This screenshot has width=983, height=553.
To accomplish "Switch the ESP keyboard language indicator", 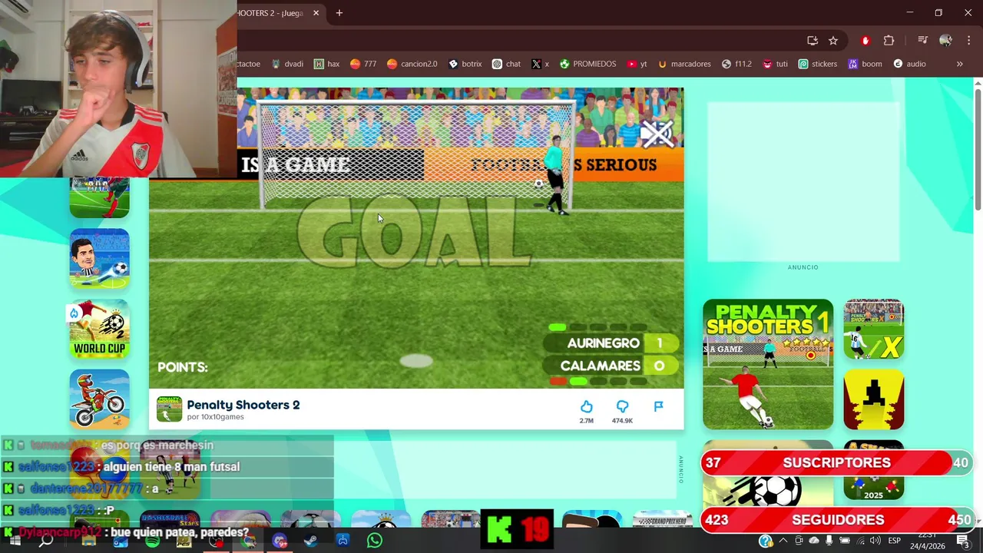I will [895, 541].
